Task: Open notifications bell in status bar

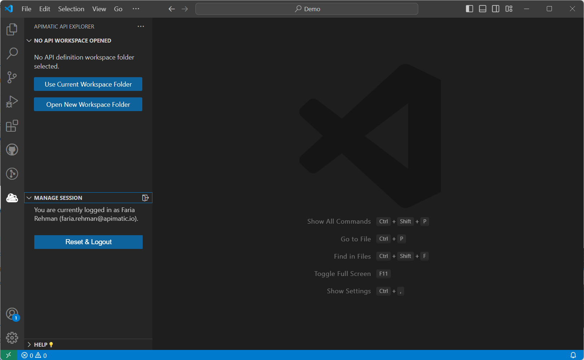Action: (x=573, y=355)
